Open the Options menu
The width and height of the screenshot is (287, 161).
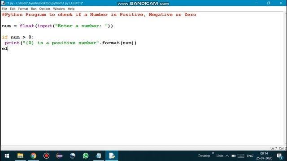45,9
